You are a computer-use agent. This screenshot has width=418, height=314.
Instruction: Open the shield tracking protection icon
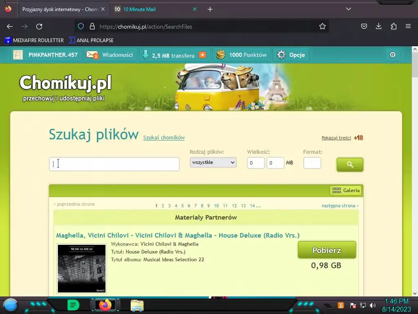tap(81, 27)
